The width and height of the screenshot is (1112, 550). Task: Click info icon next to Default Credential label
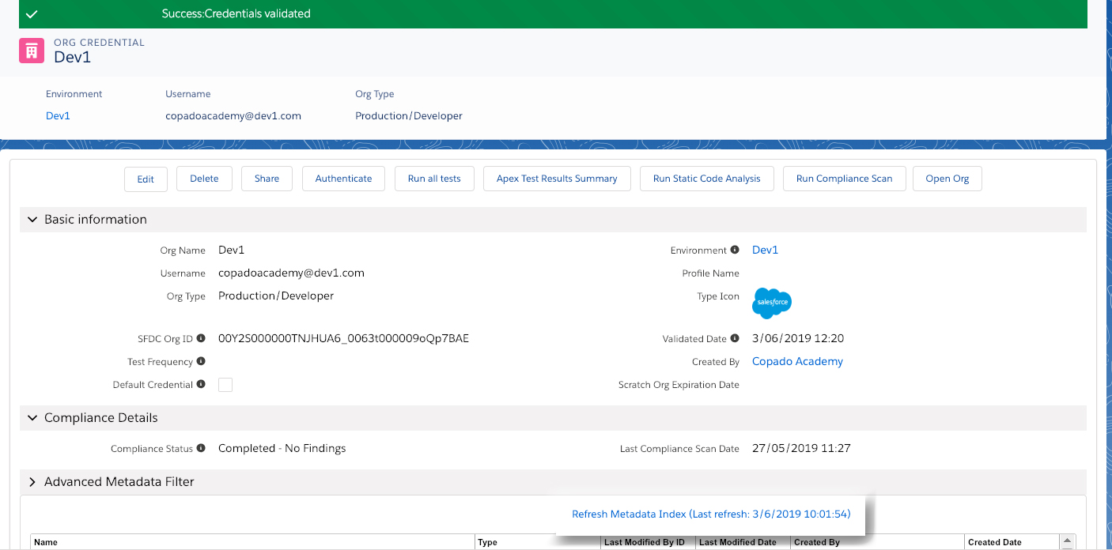(201, 384)
